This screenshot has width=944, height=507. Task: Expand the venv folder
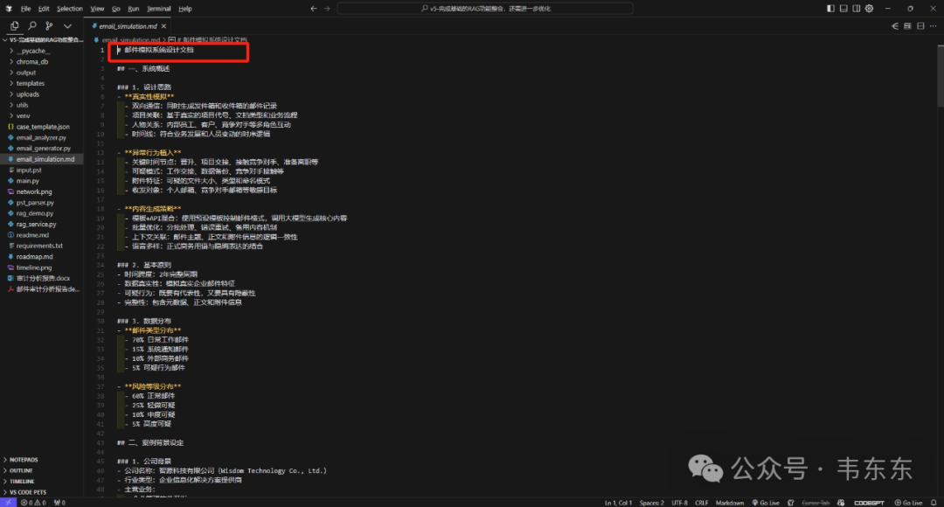pyautogui.click(x=42, y=115)
